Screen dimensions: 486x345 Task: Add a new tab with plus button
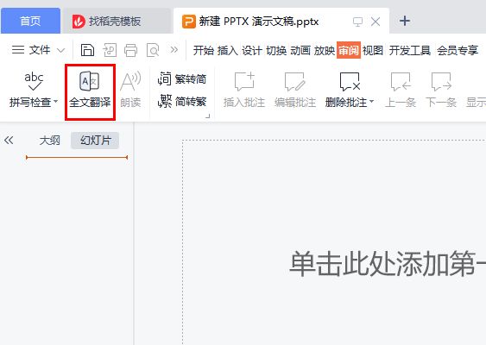[405, 21]
